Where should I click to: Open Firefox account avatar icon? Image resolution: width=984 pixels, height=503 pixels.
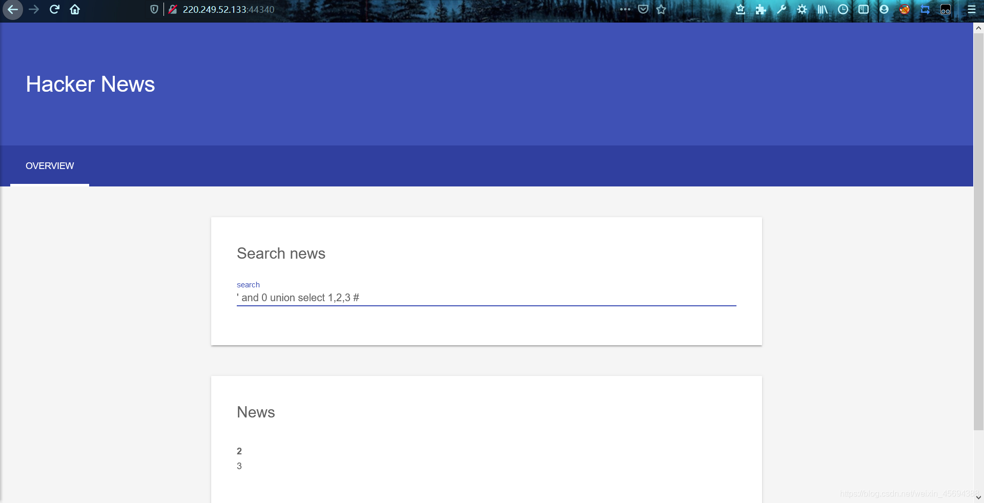884,9
